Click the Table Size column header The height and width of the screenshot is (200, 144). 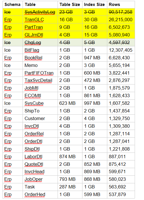tap(70, 5)
